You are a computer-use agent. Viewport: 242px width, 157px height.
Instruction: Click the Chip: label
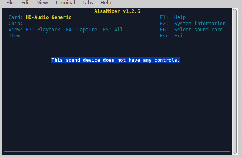pyautogui.click(x=16, y=24)
